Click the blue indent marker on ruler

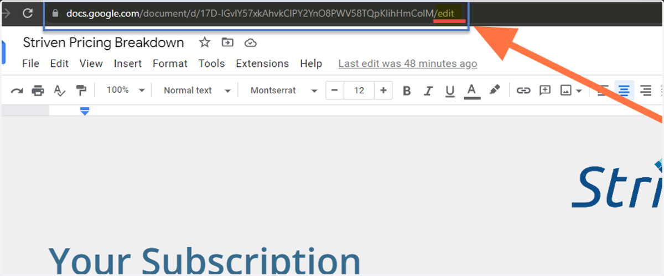click(85, 112)
